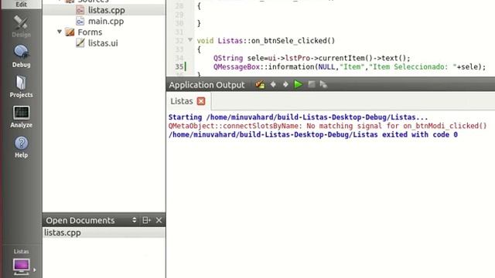Open Debug mode in sidebar
The image size is (495, 278).
coord(21,56)
